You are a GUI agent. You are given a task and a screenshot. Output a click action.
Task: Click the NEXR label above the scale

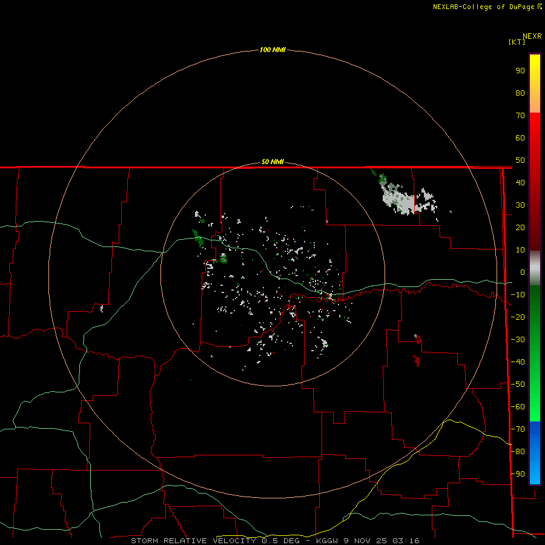pos(532,36)
